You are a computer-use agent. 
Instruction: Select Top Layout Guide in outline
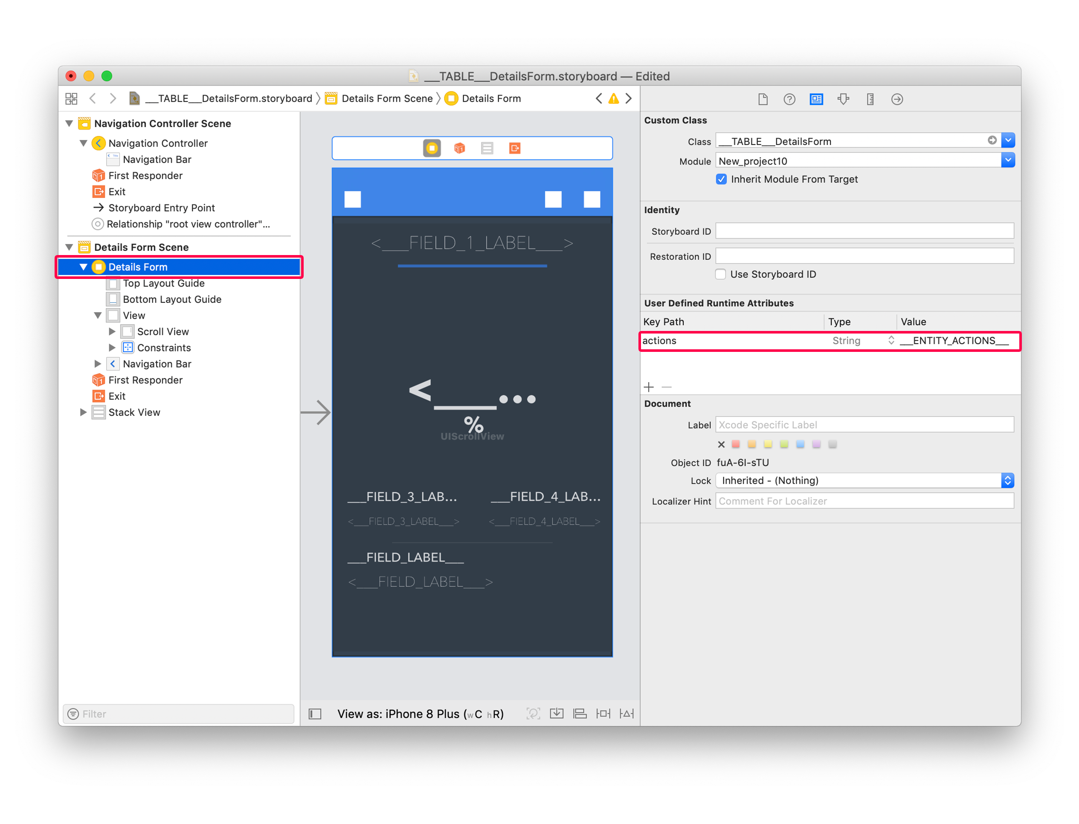point(164,284)
